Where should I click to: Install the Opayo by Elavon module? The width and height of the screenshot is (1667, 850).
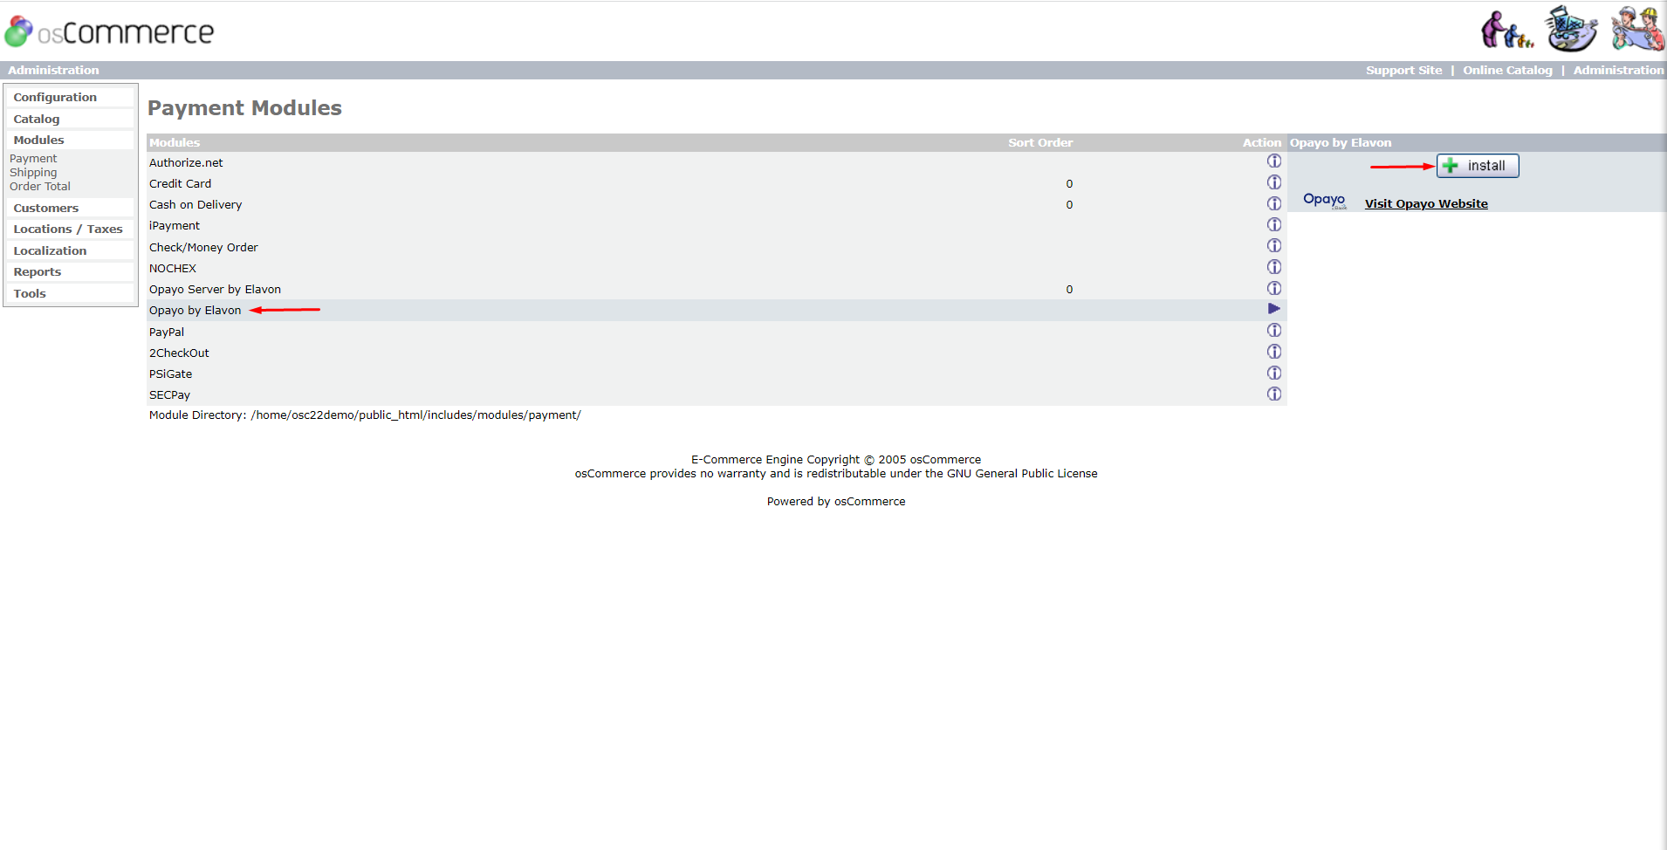point(1478,166)
